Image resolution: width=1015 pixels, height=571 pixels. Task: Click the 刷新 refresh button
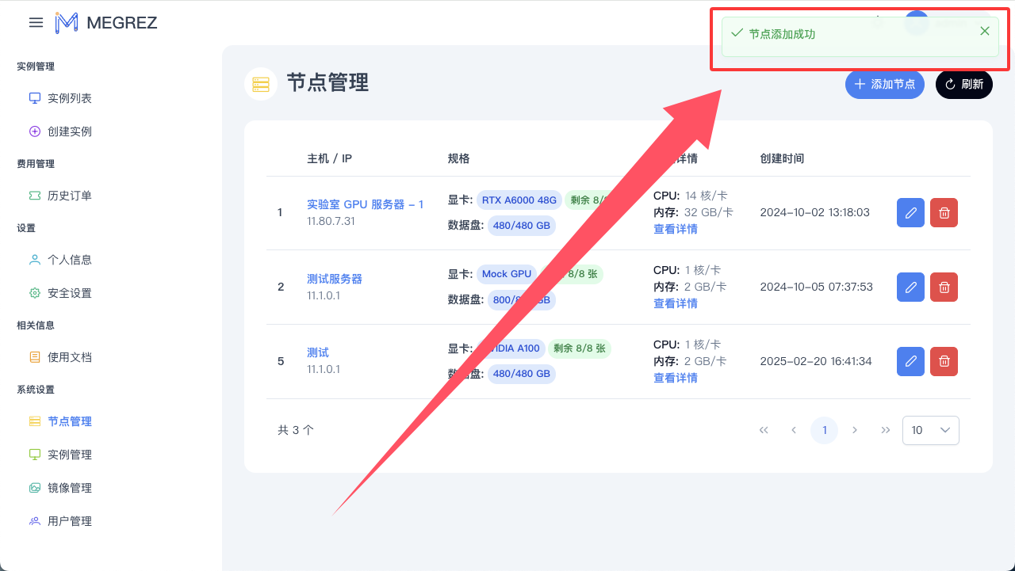pyautogui.click(x=963, y=85)
